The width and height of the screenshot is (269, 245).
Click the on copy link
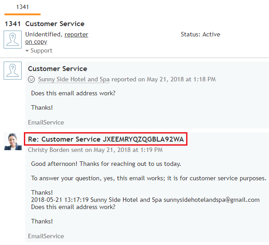pyautogui.click(x=36, y=42)
